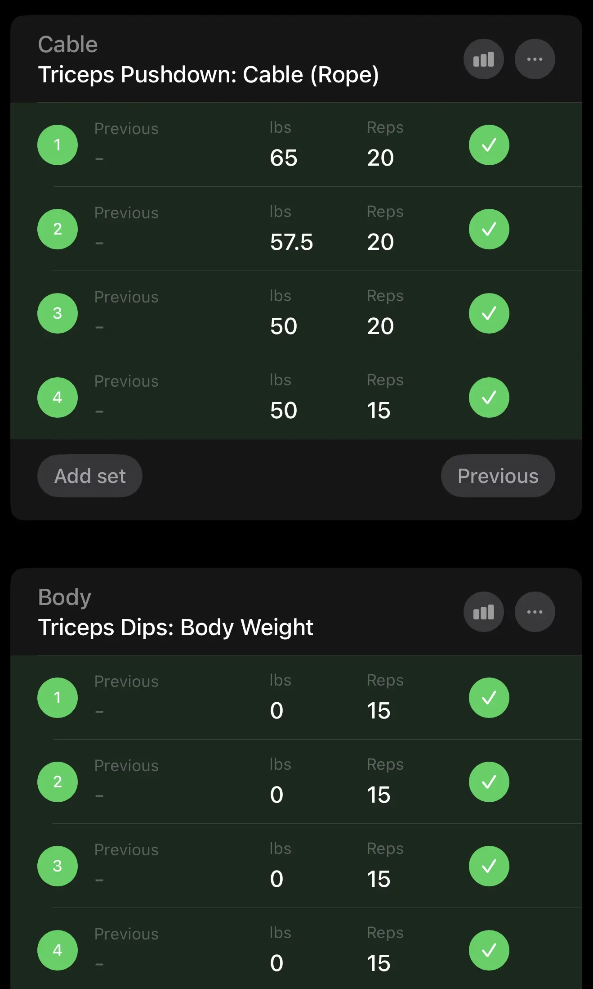Screen dimensions: 593x989
Task: Click Add set under Triceps Pushdown
Action: click(x=90, y=476)
